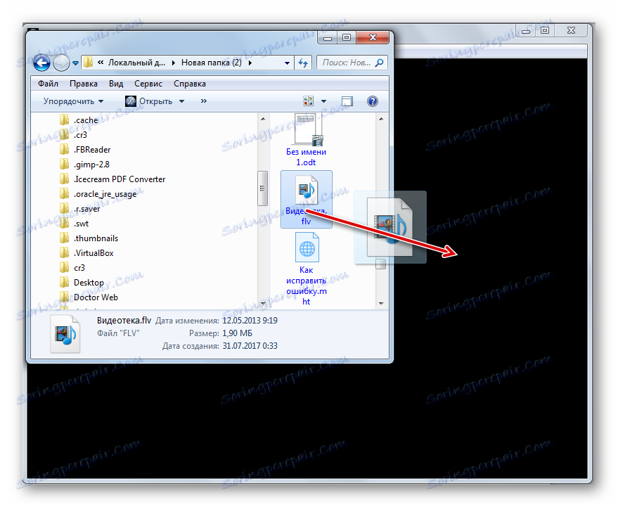Image resolution: width=618 pixels, height=507 pixels.
Task: Click modification date value 12.05.2013 9:19
Action: pos(250,321)
